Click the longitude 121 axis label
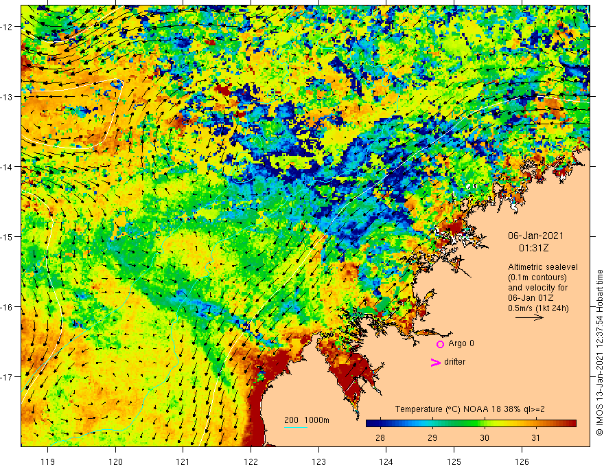The width and height of the screenshot is (604, 467). (x=183, y=462)
